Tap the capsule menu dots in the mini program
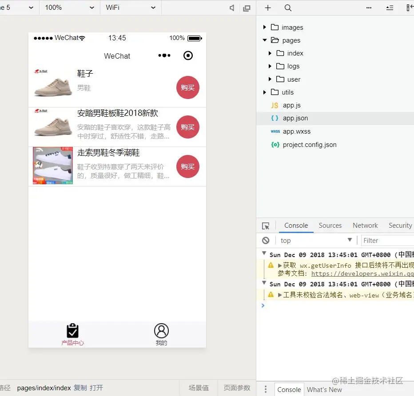Viewport: 414px width, 396px height. pyautogui.click(x=164, y=55)
